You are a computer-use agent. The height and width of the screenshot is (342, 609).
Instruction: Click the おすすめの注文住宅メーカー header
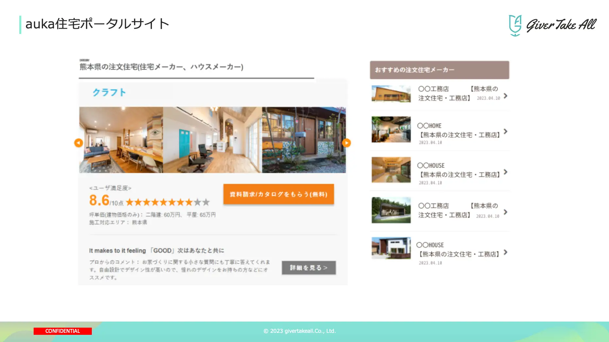pyautogui.click(x=439, y=70)
